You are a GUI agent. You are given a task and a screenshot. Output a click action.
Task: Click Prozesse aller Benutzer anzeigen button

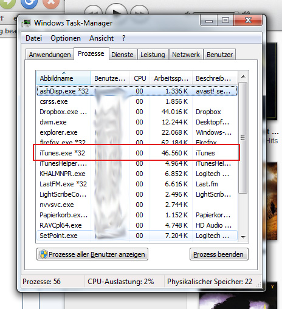[92, 254]
